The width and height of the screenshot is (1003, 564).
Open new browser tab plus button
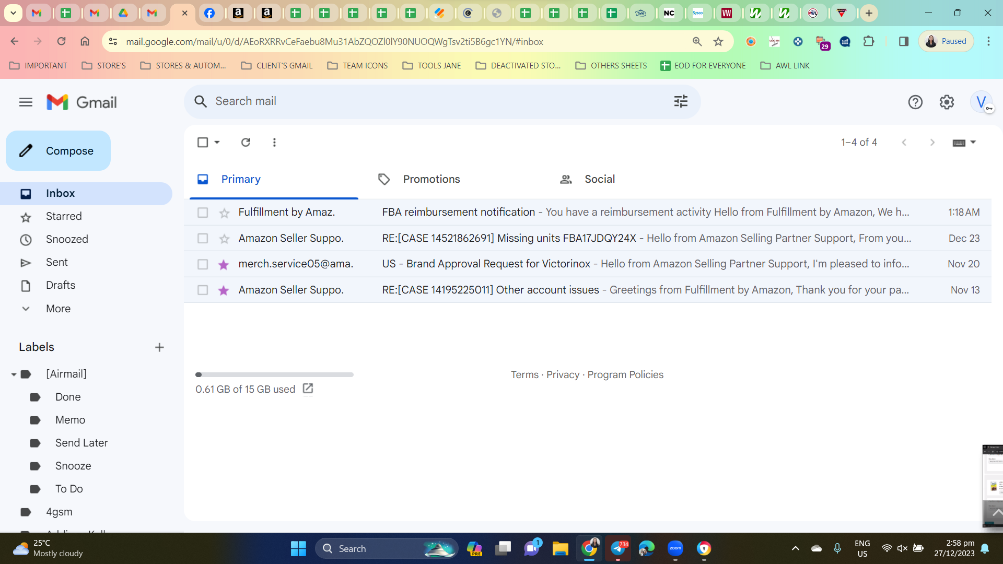pos(869,13)
